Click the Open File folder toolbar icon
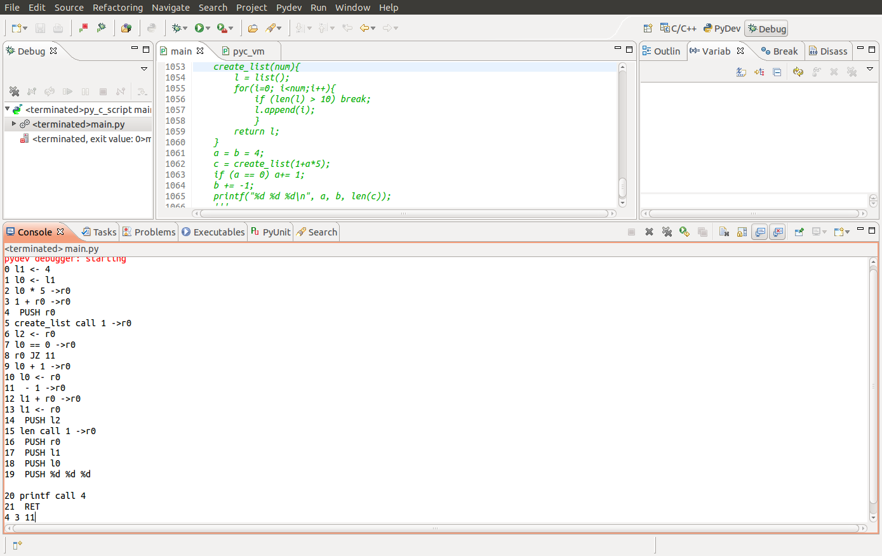Screen dimensions: 882x556 point(253,28)
